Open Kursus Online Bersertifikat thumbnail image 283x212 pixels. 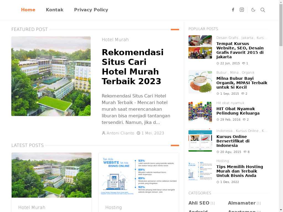coord(200,140)
